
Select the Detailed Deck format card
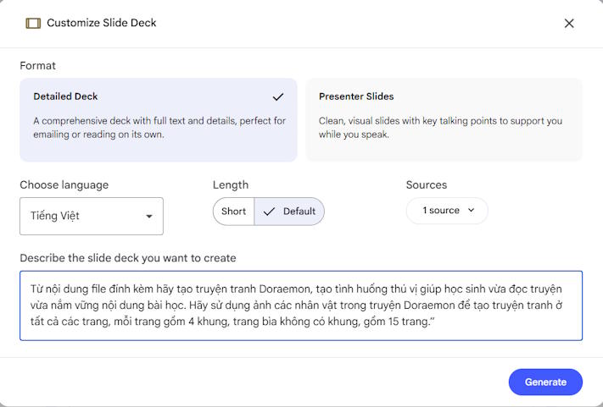[x=159, y=119]
